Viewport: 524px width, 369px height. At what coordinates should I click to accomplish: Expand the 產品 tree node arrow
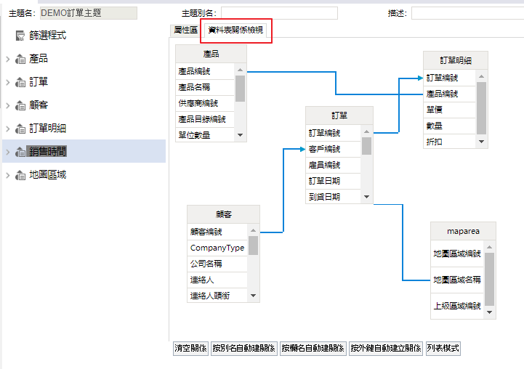click(7, 59)
